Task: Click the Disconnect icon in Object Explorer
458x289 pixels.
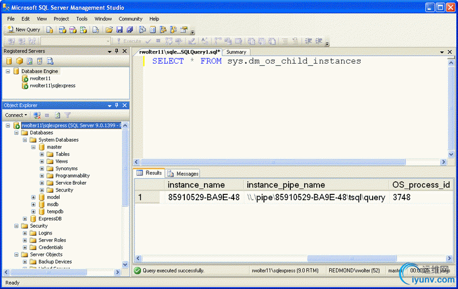Action: tap(37, 115)
